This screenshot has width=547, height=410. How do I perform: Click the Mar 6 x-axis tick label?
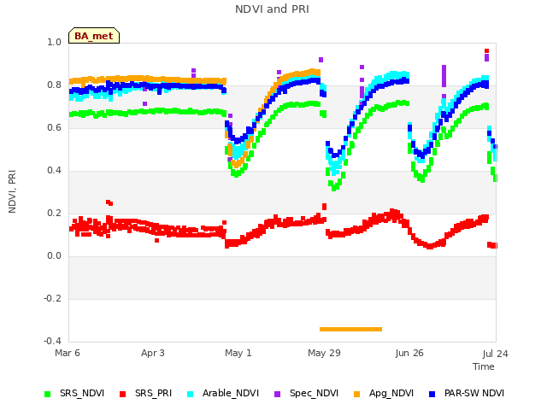pos(68,353)
